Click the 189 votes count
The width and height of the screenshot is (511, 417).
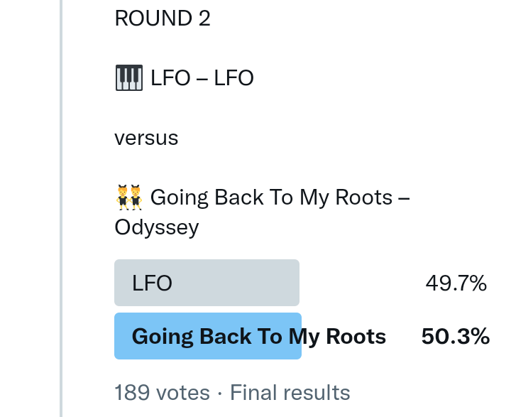pyautogui.click(x=162, y=393)
